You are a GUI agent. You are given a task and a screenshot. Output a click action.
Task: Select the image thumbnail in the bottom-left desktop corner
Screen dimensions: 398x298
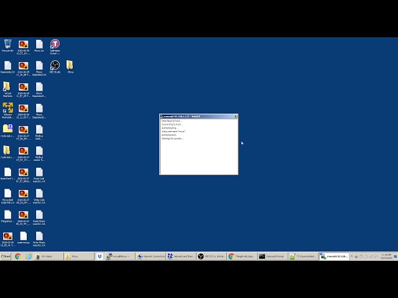pos(7,238)
